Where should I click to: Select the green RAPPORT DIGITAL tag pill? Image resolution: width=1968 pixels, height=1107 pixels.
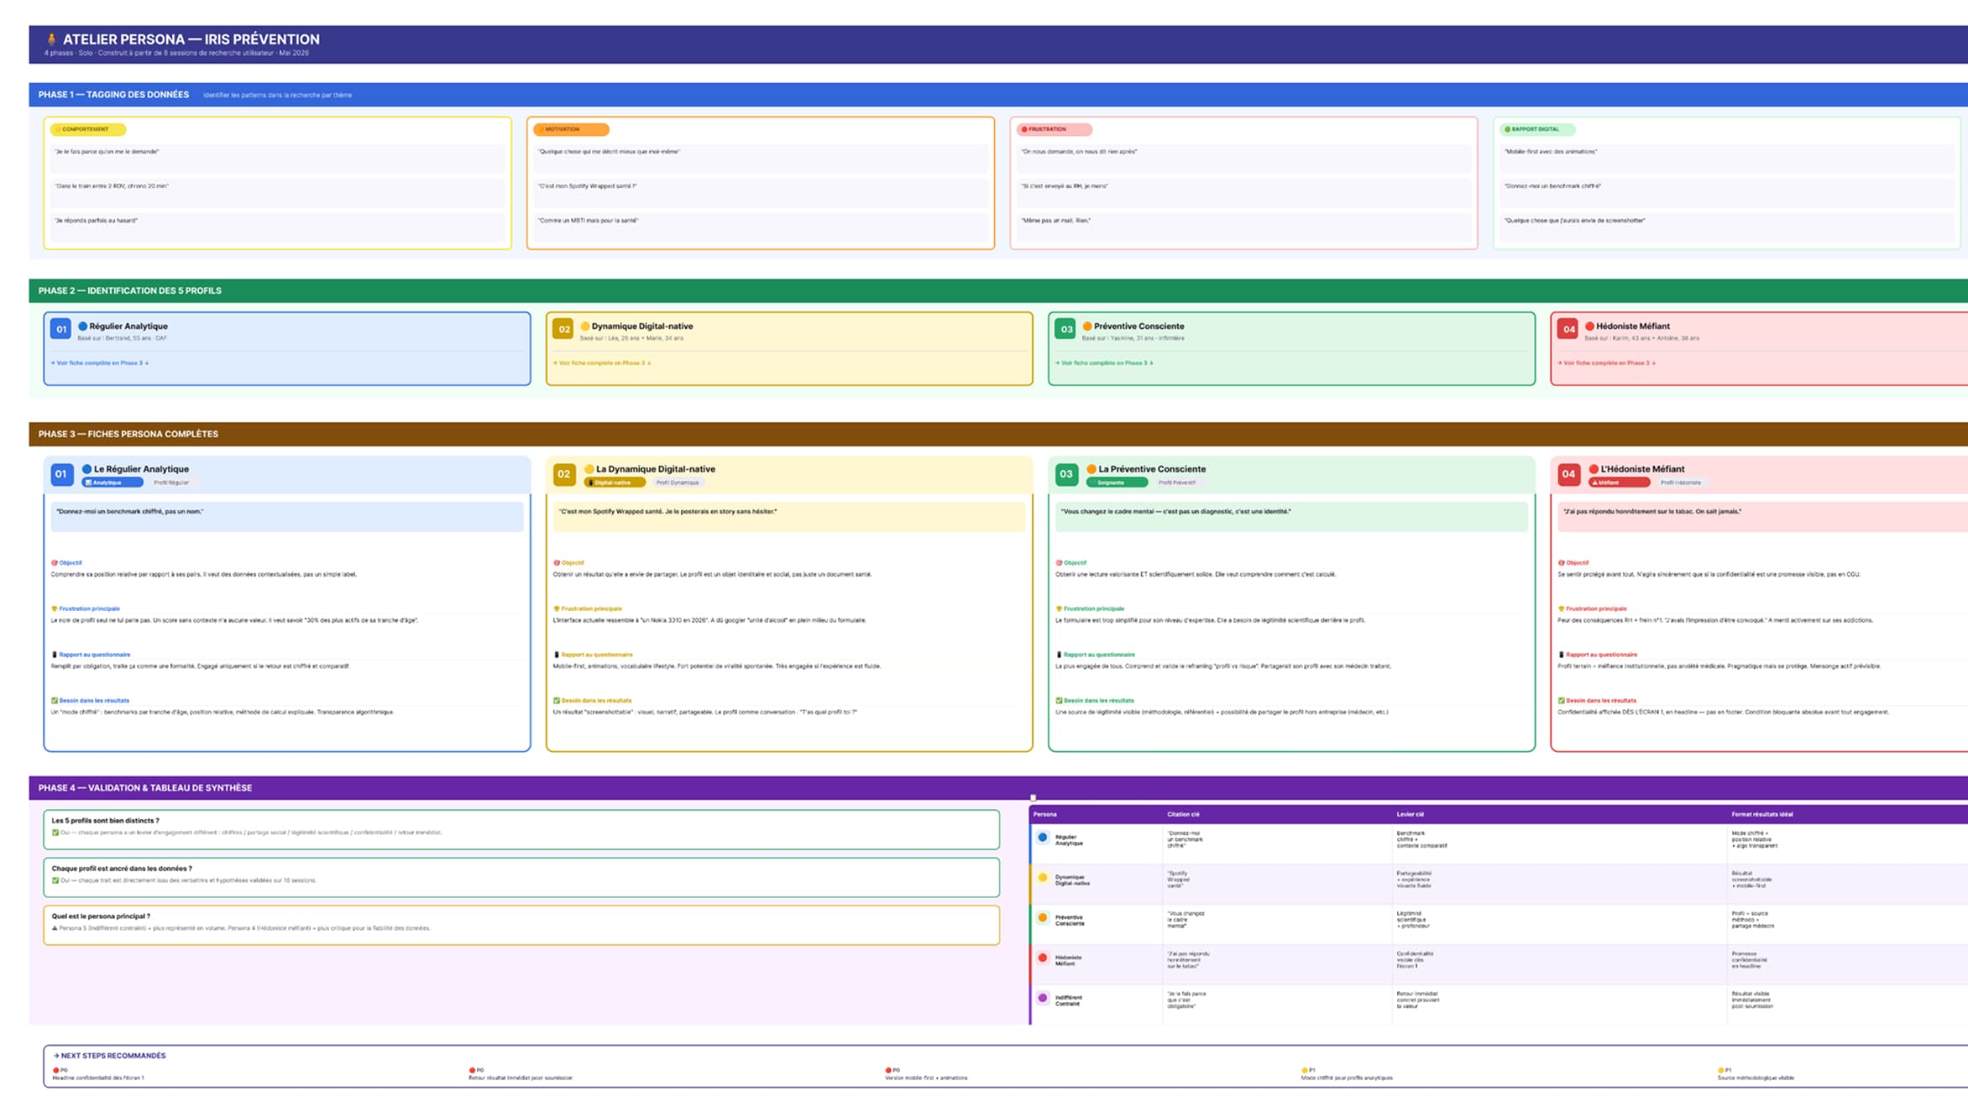click(1537, 129)
